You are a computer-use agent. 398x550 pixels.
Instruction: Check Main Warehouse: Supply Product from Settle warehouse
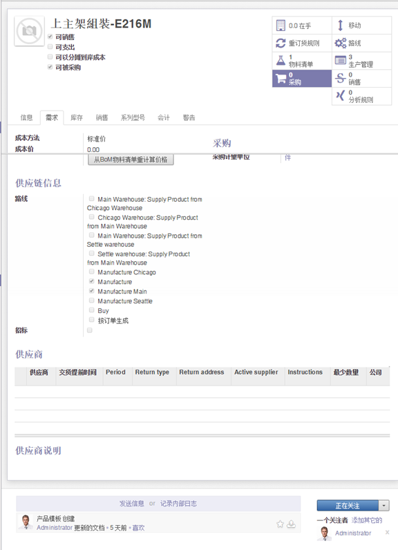pos(91,235)
